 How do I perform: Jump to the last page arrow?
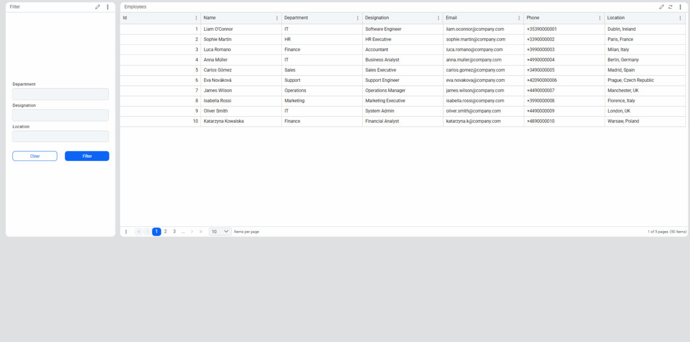[201, 232]
